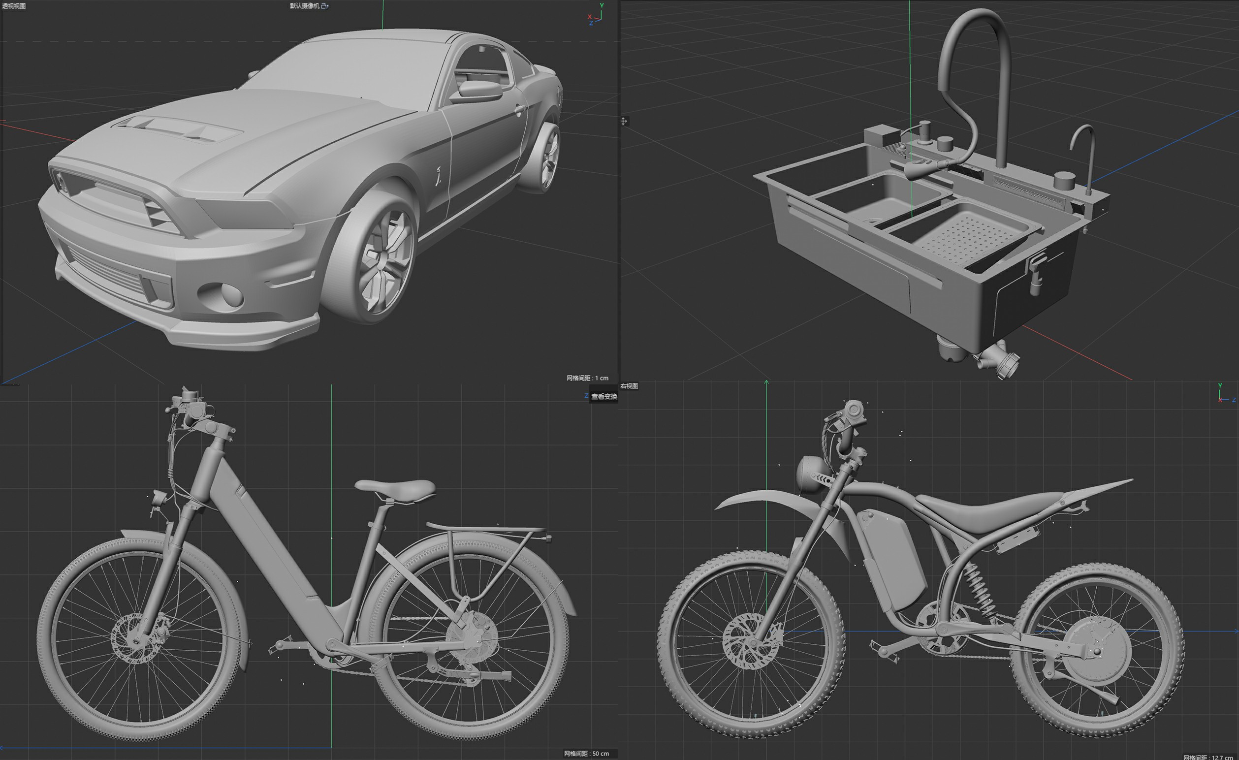Click the 查看变换 button
Image resolution: width=1239 pixels, height=760 pixels.
(604, 396)
